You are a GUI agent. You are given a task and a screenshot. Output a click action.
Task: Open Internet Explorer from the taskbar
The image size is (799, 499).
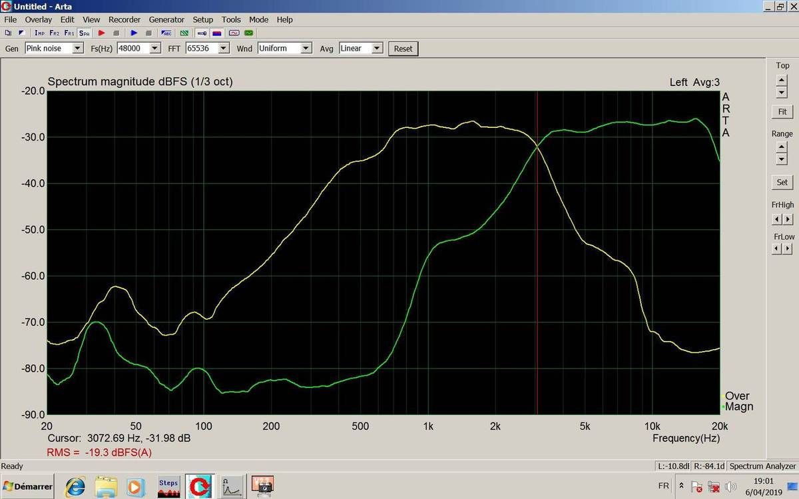(76, 486)
